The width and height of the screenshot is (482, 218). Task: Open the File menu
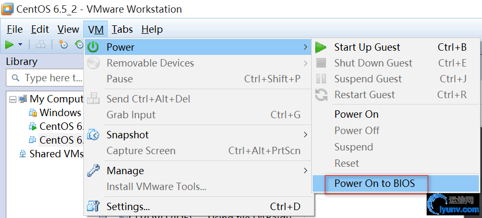(x=15, y=30)
